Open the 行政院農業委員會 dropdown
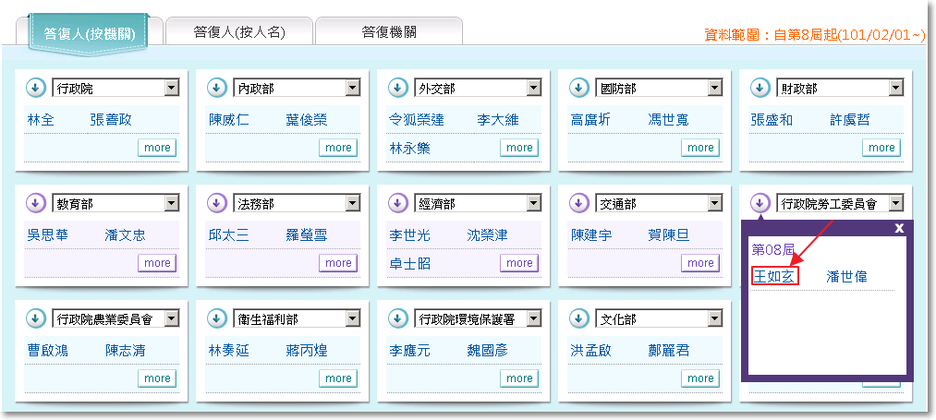The height and width of the screenshot is (420, 936). pos(171,319)
